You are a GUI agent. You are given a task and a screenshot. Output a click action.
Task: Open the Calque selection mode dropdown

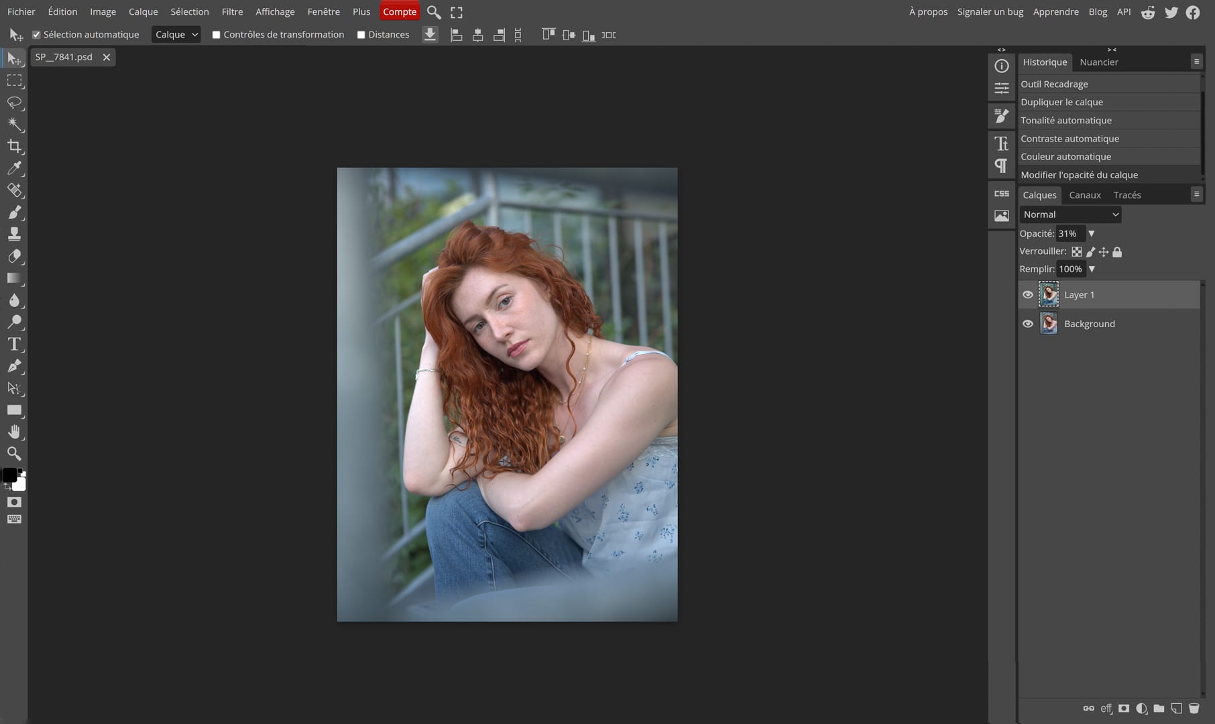pos(176,34)
